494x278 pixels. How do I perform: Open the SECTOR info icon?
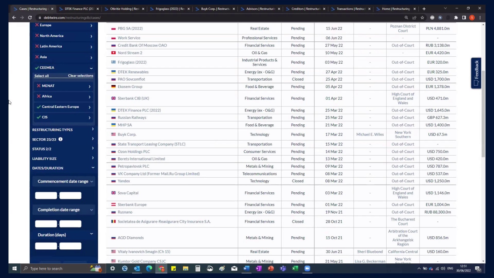point(60,139)
